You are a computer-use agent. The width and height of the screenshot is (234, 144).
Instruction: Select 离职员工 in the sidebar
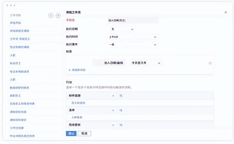click(15, 96)
